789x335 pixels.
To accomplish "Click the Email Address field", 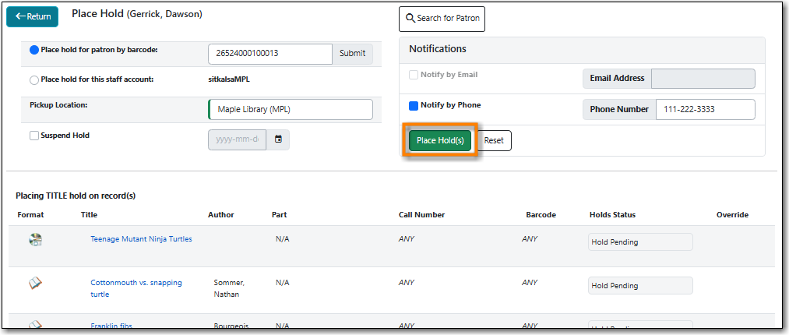I will coord(703,79).
